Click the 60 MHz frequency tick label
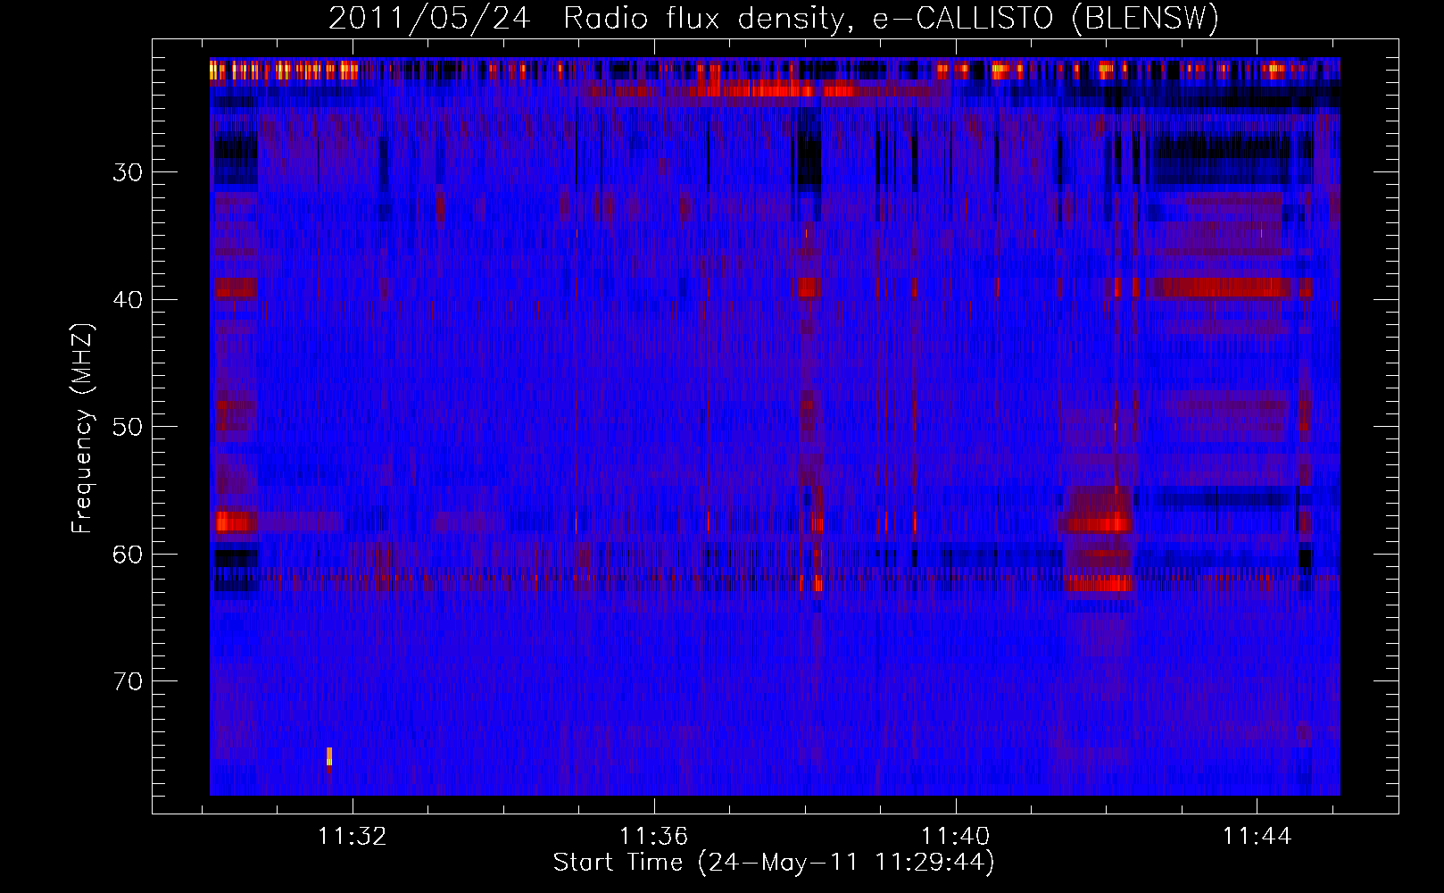This screenshot has height=893, width=1444. [128, 555]
